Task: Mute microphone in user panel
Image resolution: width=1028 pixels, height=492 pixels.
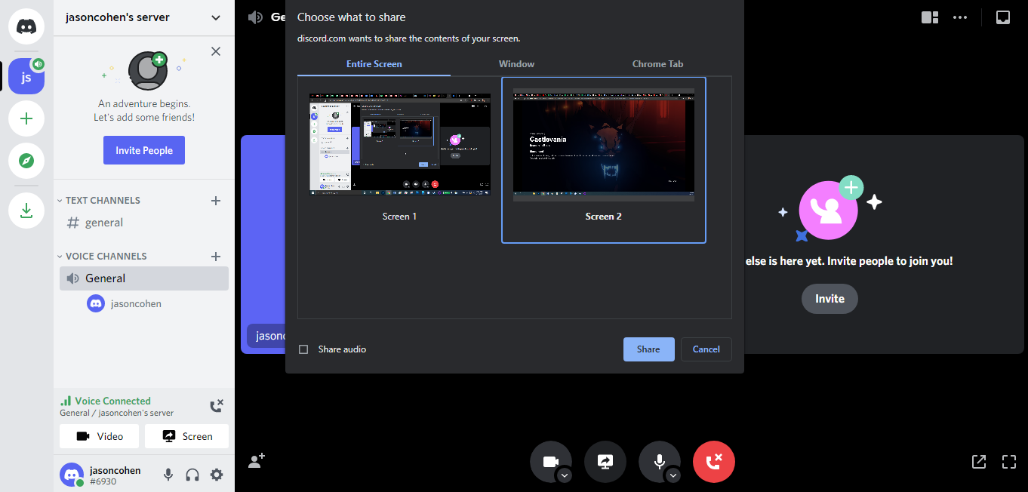Action: click(168, 475)
